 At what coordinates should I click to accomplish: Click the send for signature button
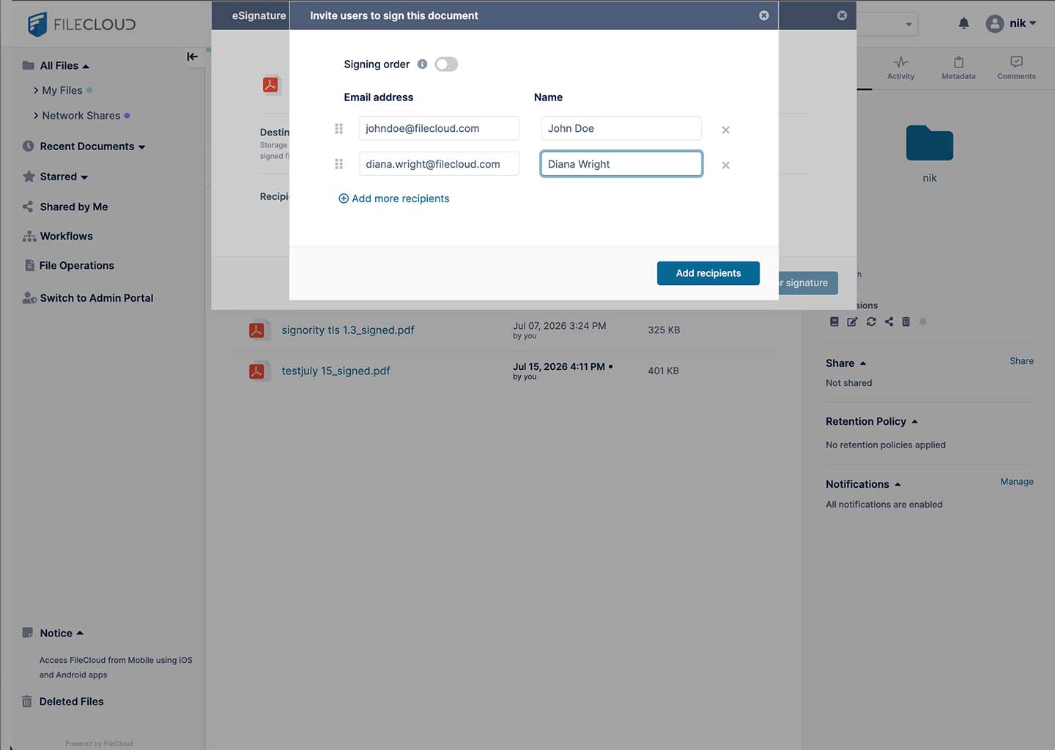(808, 283)
